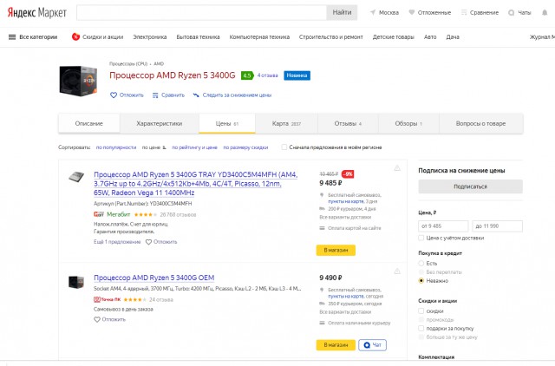This screenshot has width=555, height=366.
Task: Open the Карта tab
Action: (x=286, y=123)
